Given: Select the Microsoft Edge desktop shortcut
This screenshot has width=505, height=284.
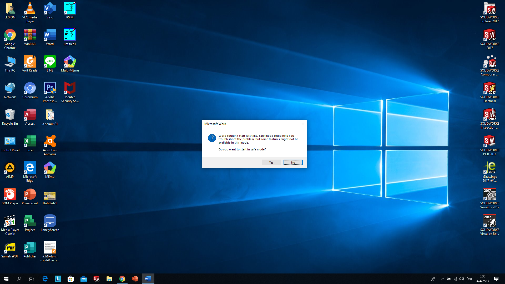Looking at the screenshot, I should point(30,172).
